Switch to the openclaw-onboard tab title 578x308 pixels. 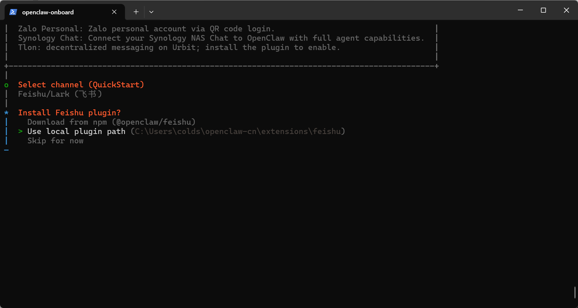[48, 12]
